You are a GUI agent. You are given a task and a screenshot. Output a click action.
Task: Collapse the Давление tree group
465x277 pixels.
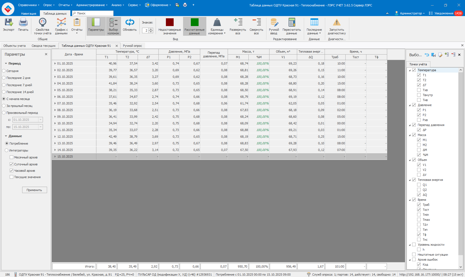(x=410, y=105)
